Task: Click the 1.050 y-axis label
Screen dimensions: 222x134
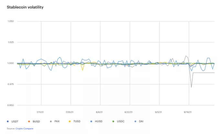Action: (11, 21)
